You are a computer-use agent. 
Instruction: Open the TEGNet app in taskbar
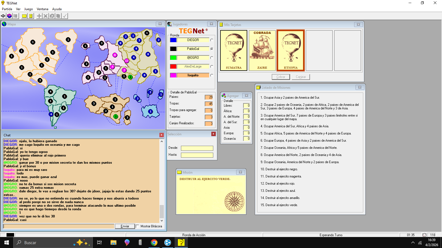click(x=181, y=242)
